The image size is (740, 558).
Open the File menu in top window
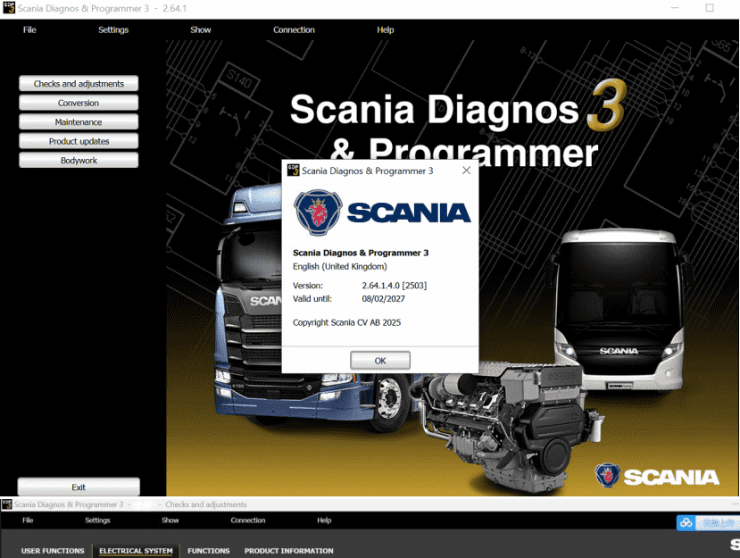tap(29, 29)
